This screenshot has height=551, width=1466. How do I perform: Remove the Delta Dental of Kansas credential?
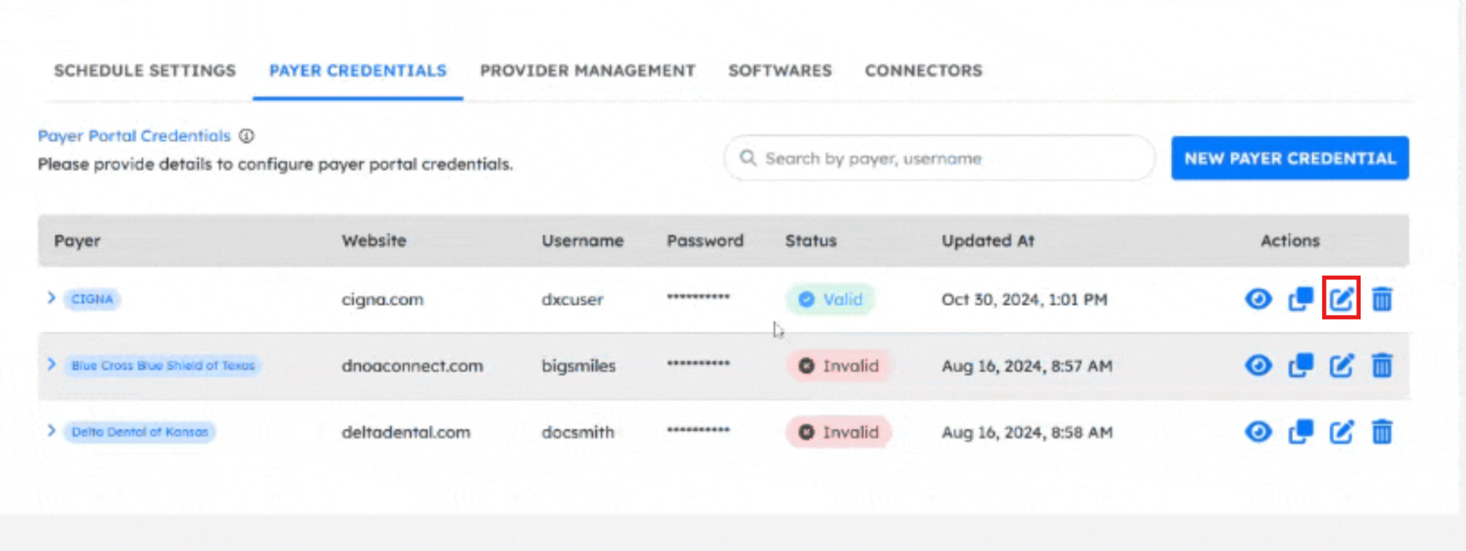click(x=1382, y=431)
